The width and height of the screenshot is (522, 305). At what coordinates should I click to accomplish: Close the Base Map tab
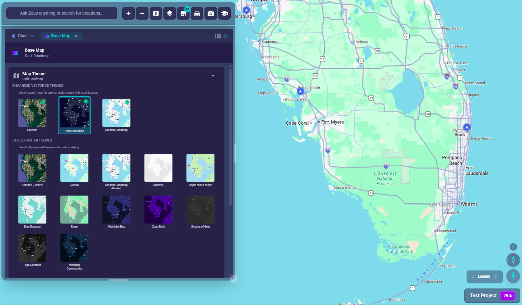[76, 36]
